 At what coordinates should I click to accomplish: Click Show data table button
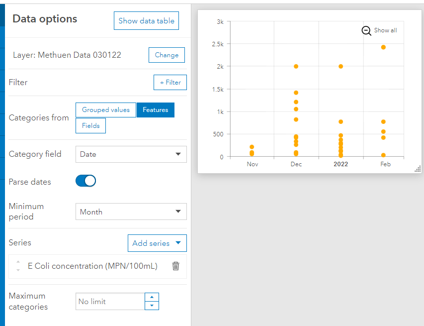coord(146,21)
